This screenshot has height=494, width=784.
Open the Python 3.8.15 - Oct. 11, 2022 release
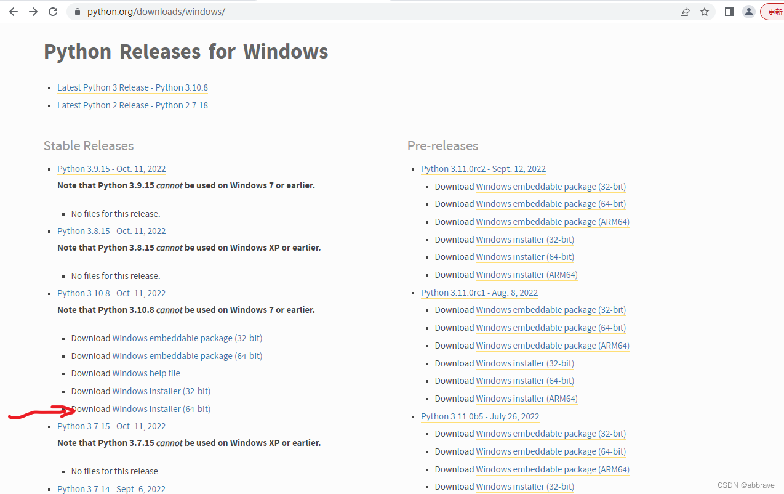click(111, 231)
